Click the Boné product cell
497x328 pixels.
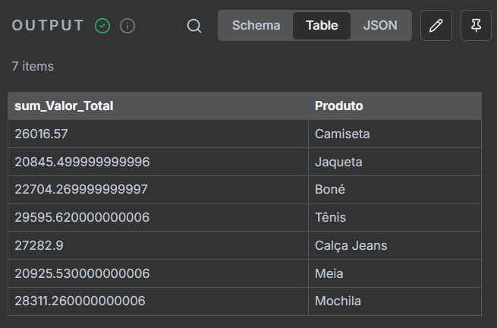[x=395, y=190]
